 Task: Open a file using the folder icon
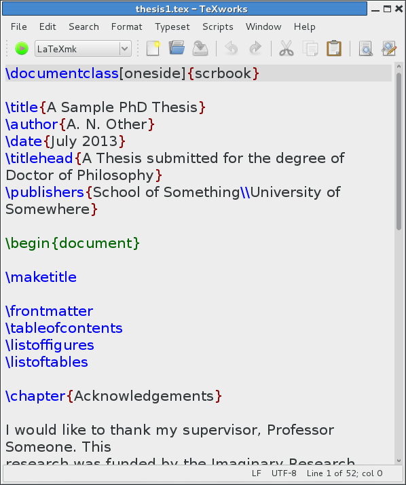pos(177,48)
